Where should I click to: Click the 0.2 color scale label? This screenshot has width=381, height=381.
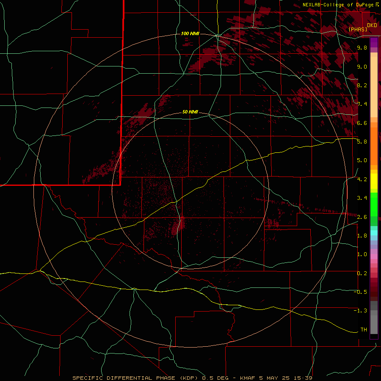tap(362, 273)
